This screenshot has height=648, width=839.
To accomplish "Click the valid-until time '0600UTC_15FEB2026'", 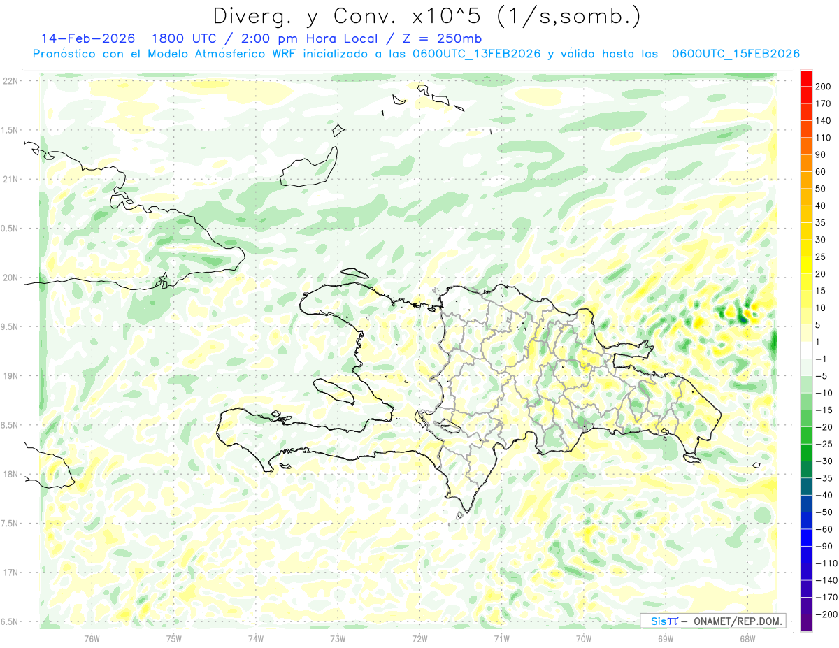I will click(x=736, y=54).
